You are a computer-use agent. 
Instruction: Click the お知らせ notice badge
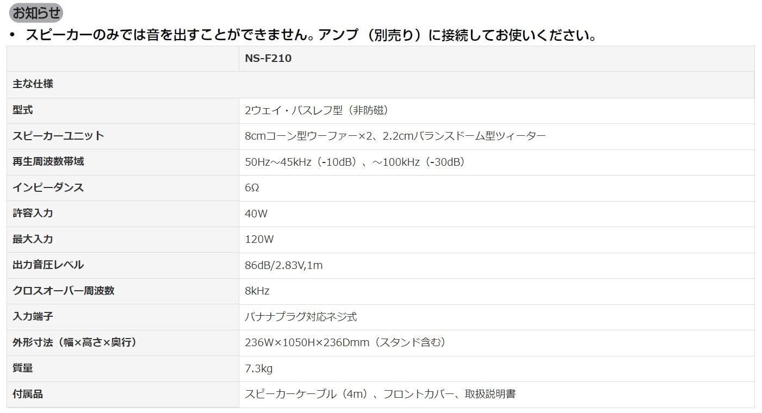pos(36,12)
